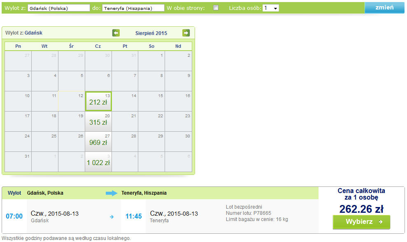Click the blue route arrow beside Teneryfa, Hiszpania
The height and width of the screenshot is (242, 407).
(x=112, y=193)
